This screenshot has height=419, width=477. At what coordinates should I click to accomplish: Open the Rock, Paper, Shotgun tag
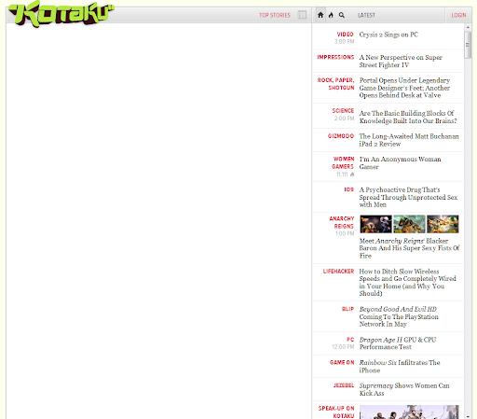335,84
